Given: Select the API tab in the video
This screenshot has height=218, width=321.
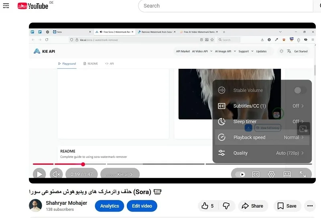Looking at the screenshot, I should coord(110,64).
